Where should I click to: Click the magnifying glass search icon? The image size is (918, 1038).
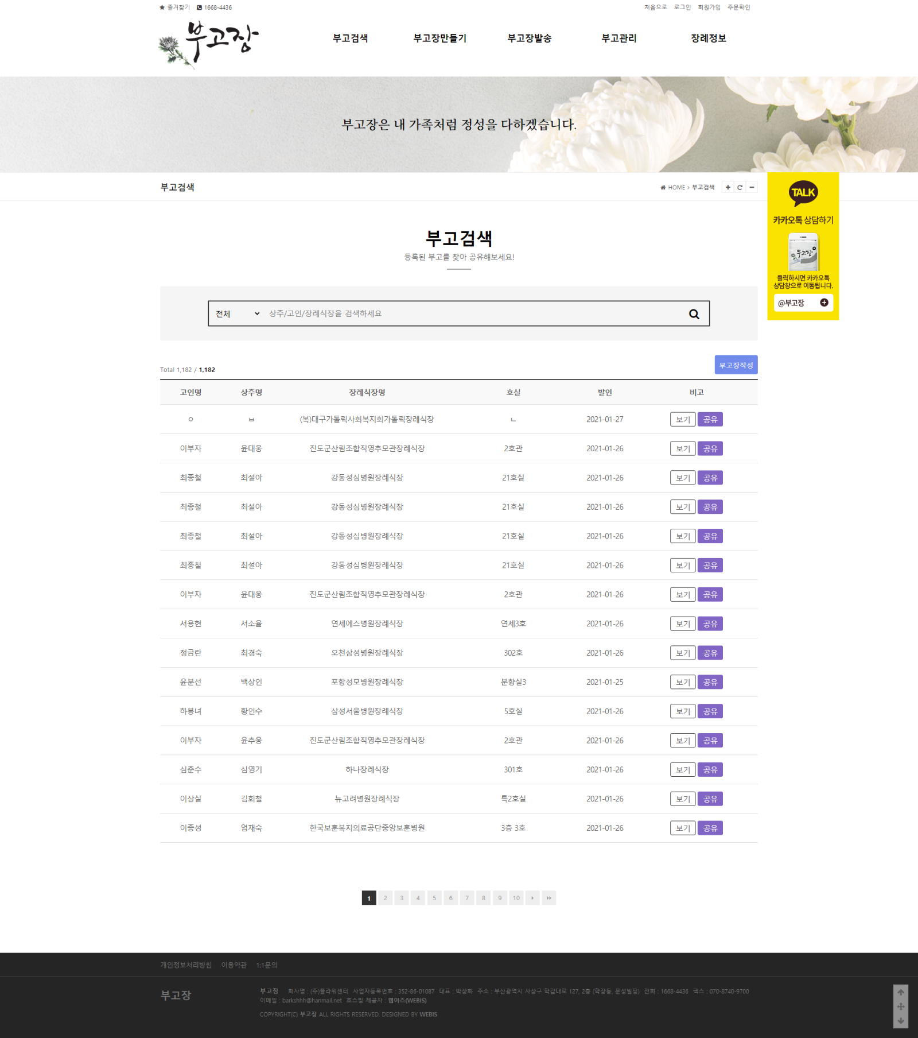coord(694,314)
